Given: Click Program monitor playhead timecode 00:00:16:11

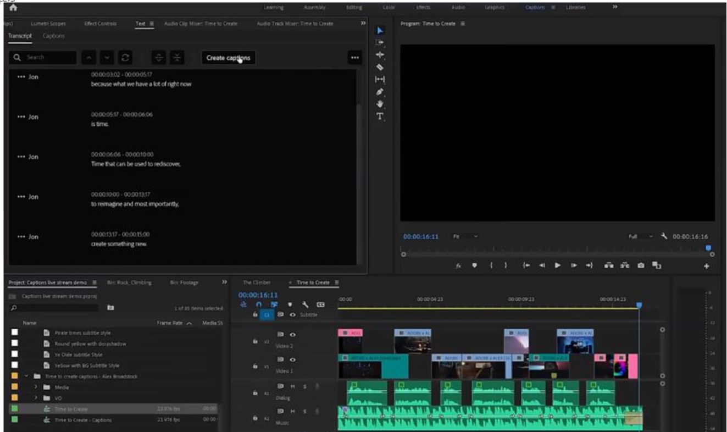Looking at the screenshot, I should (x=421, y=237).
